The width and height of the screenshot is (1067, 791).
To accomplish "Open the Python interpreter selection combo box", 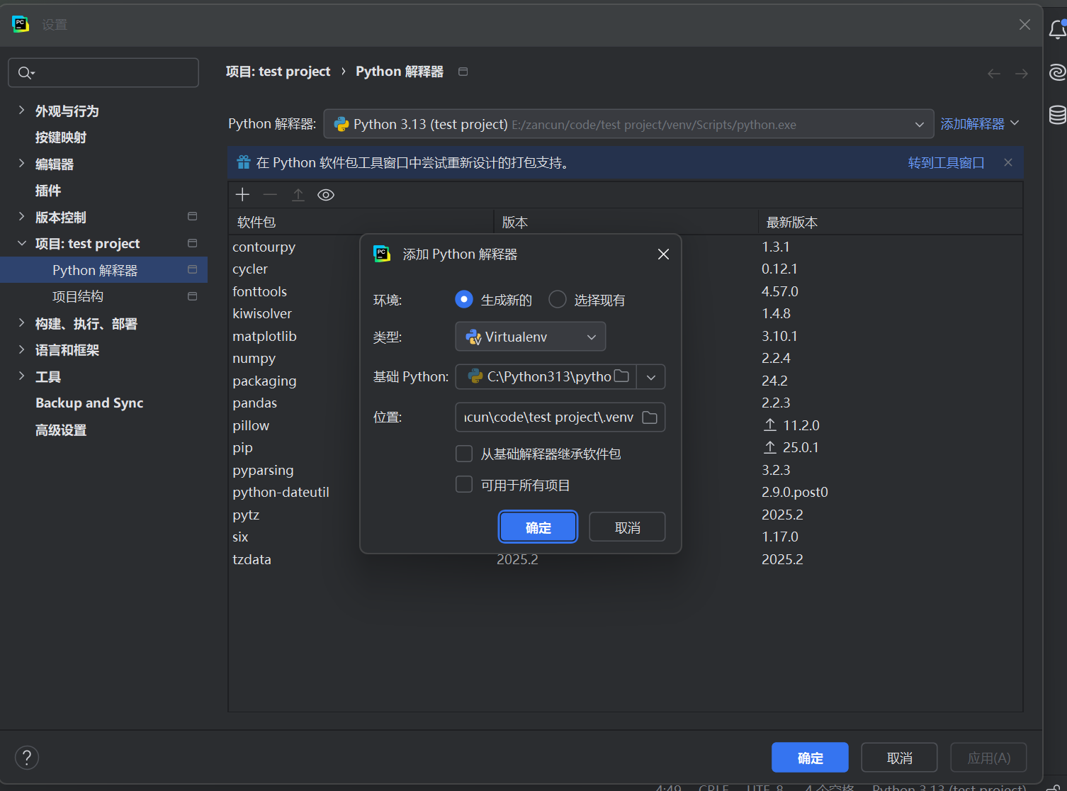I will (x=628, y=124).
